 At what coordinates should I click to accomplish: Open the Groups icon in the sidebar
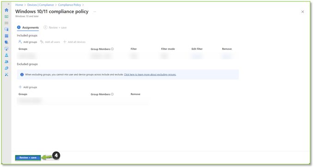pyautogui.click(x=6, y=62)
